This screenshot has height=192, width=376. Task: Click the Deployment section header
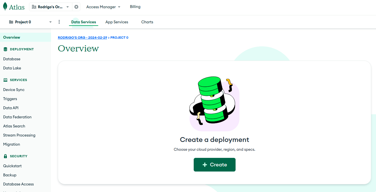(22, 49)
